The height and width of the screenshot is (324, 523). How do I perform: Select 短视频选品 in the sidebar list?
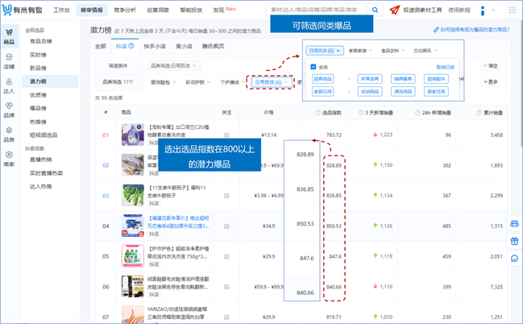click(x=44, y=135)
